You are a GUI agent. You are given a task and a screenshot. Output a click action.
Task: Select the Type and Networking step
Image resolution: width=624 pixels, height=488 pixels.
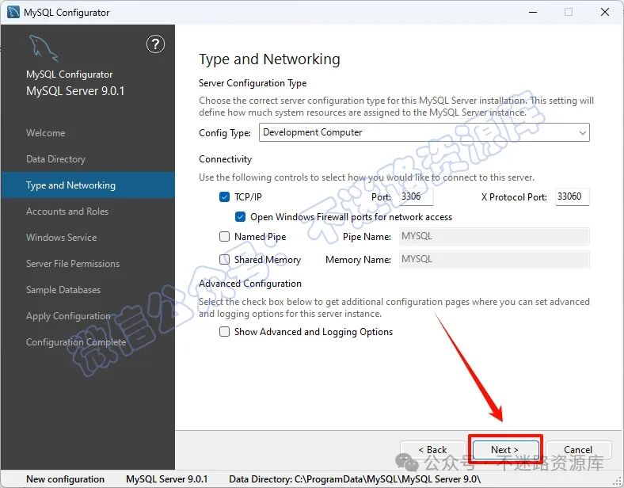tap(88, 185)
